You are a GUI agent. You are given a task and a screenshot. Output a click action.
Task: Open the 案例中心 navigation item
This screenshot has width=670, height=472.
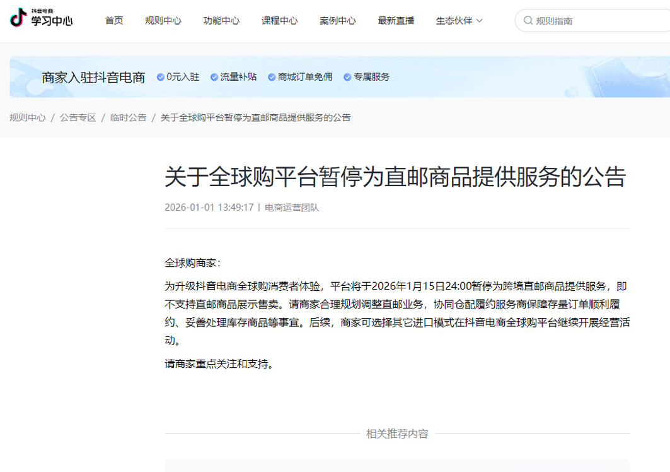[337, 20]
